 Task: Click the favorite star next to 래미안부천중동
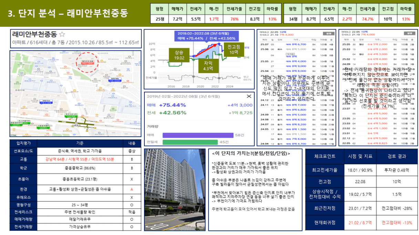click(62, 34)
